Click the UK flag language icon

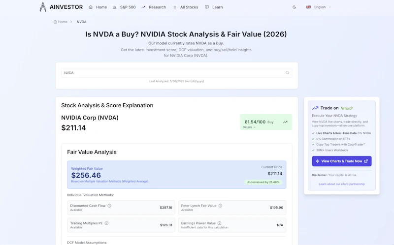pyautogui.click(x=308, y=7)
